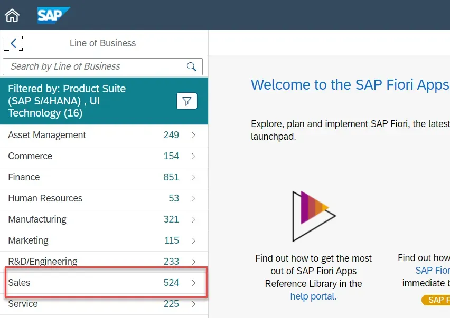Screen dimensions: 450x318
Task: Type in Search by Line of Business field
Action: point(95,66)
